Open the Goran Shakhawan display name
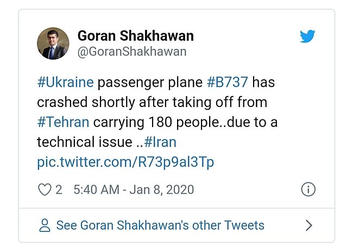This screenshot has height=252, width=353. click(x=136, y=36)
